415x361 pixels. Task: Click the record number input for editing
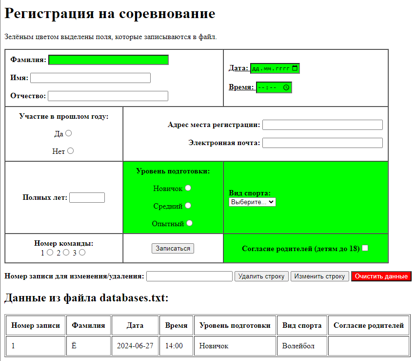(189, 276)
